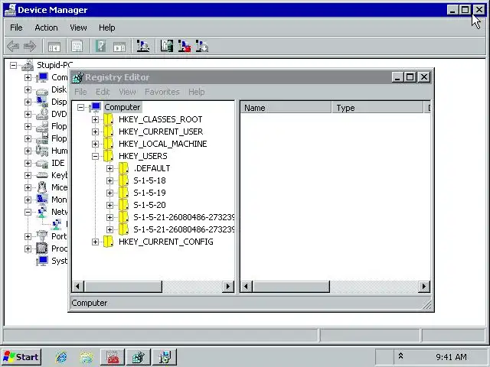Image resolution: width=490 pixels, height=367 pixels.
Task: Expand HKEY_CURRENT_USER key
Action: coord(95,132)
